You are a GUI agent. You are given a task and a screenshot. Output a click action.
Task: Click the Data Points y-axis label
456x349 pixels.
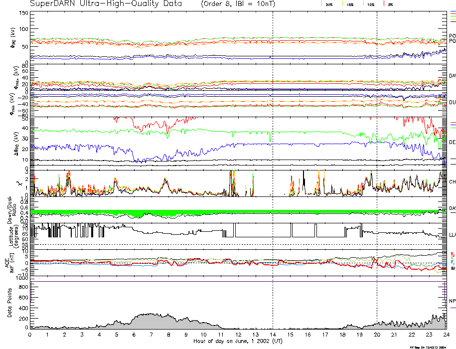tap(8, 304)
